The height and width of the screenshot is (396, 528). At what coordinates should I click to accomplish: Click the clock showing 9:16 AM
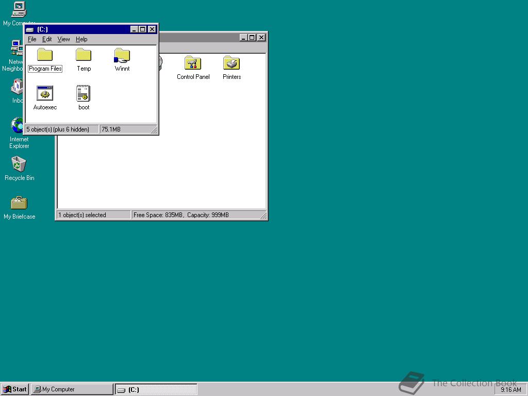point(511,389)
